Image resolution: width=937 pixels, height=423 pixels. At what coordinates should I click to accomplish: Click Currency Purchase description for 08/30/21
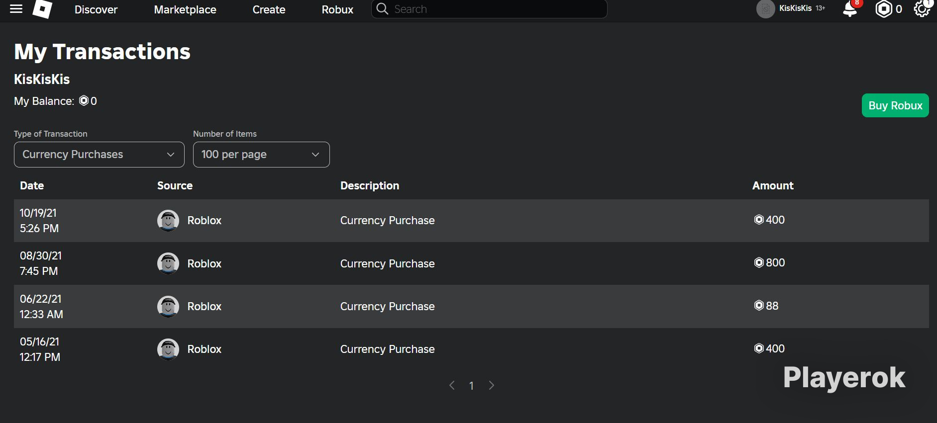coord(387,263)
